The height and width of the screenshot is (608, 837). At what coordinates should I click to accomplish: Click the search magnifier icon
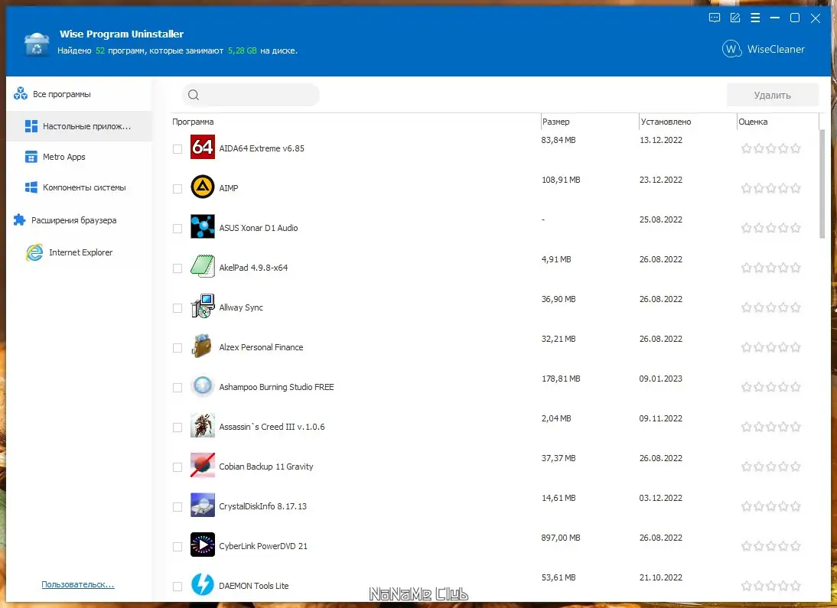point(194,95)
